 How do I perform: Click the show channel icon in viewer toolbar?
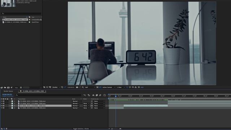(x=83, y=87)
